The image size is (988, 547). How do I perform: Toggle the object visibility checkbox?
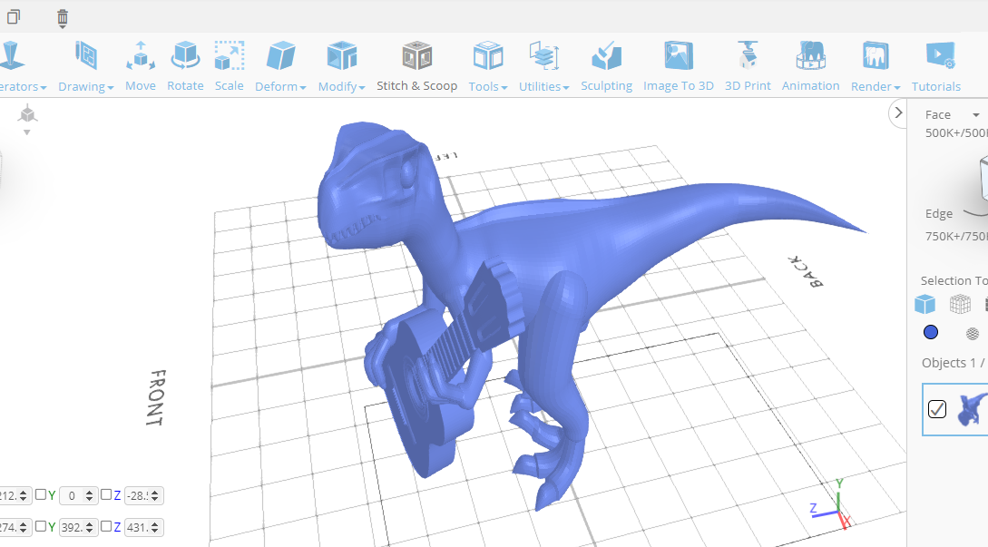[937, 409]
